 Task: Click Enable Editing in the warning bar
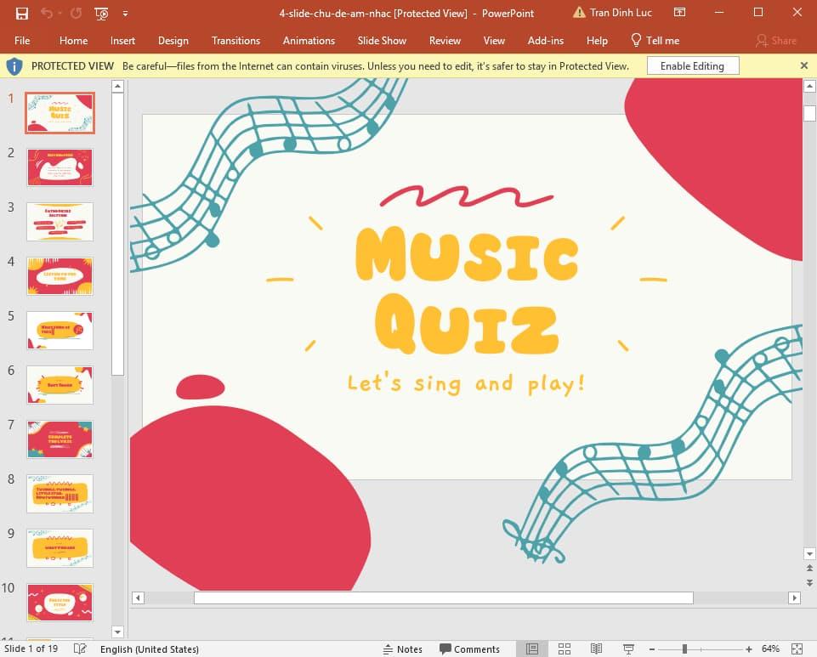693,65
